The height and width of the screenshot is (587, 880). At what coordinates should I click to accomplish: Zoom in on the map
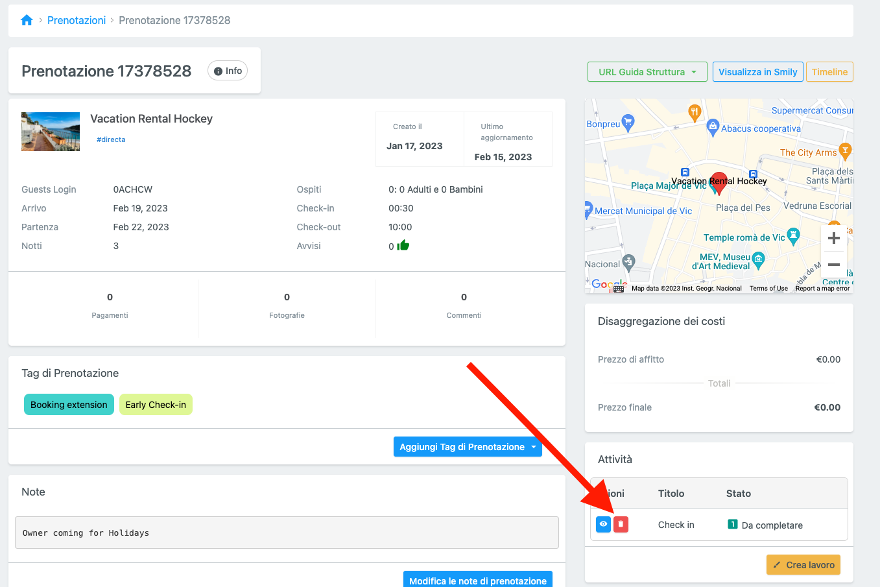[x=834, y=238]
